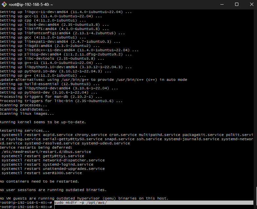
Task: Click the line 'Setting up libgd3:amd64'
Action: point(50,46)
